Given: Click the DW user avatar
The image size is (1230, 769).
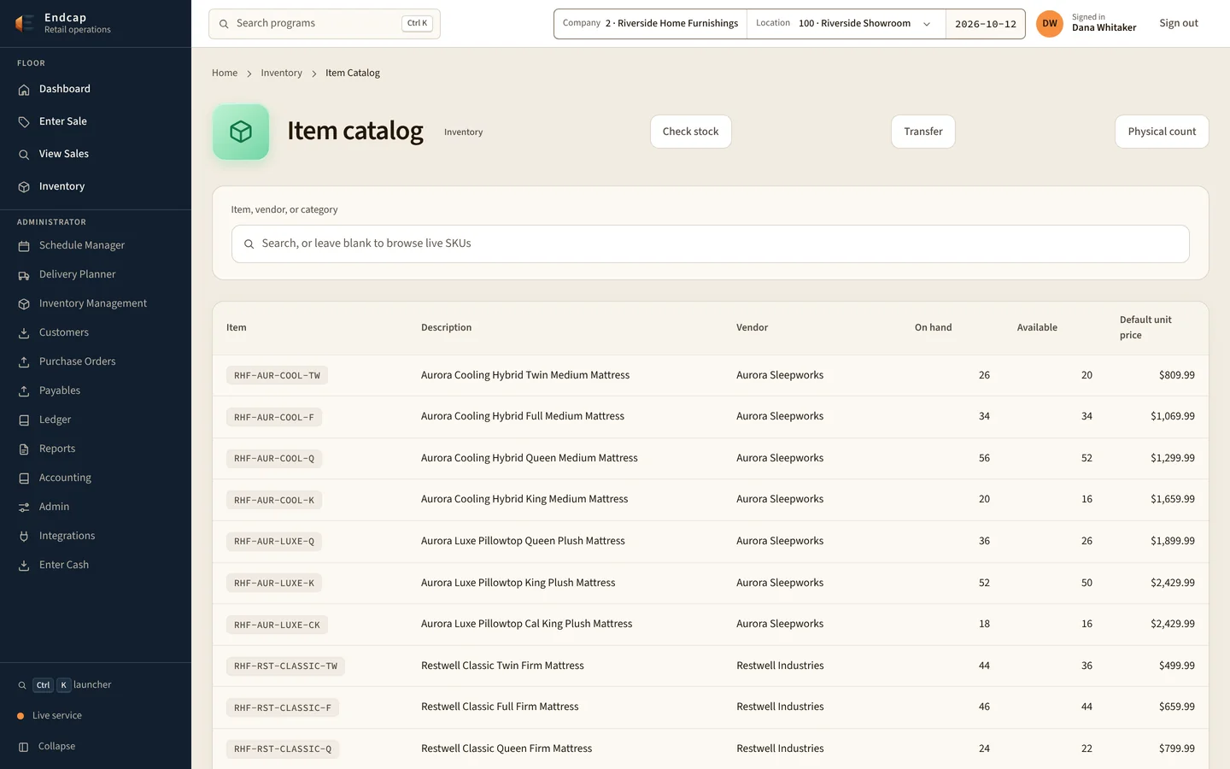Looking at the screenshot, I should [x=1050, y=24].
